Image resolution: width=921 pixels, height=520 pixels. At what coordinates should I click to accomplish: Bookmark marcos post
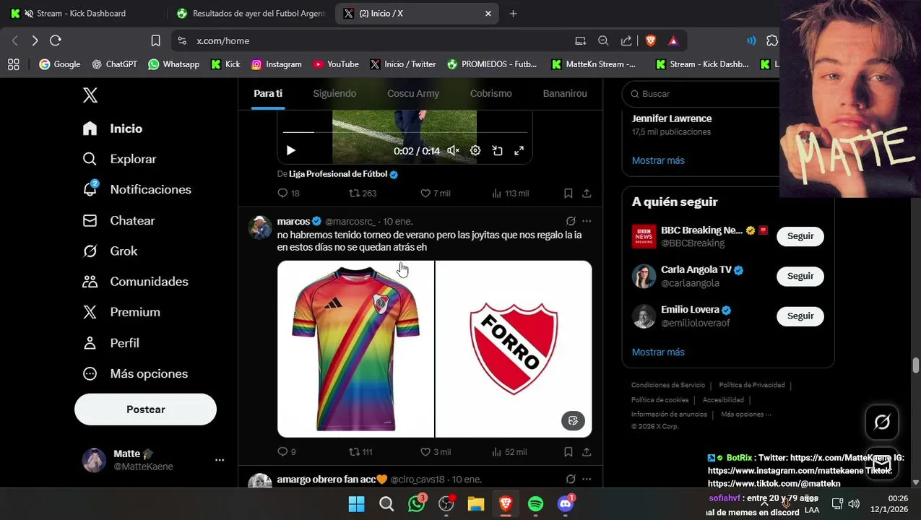(x=568, y=452)
